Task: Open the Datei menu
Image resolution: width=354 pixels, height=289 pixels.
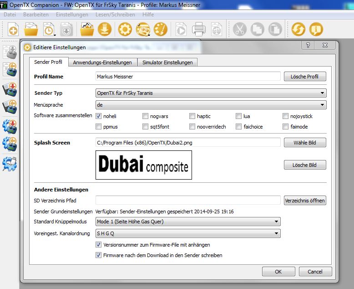Action: coord(10,15)
